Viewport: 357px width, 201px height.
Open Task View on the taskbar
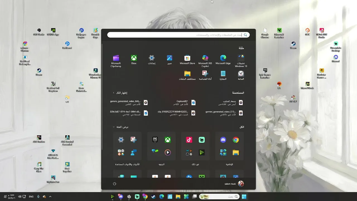(x=194, y=197)
